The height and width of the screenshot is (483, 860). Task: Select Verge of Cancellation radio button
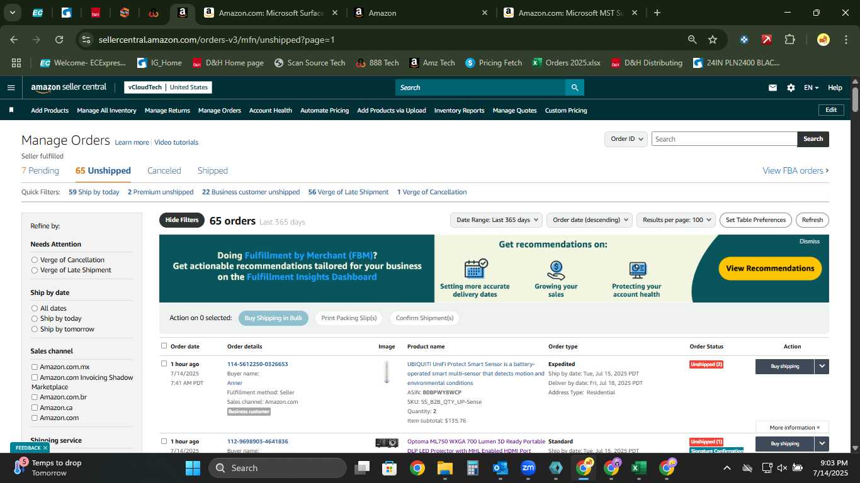35,260
